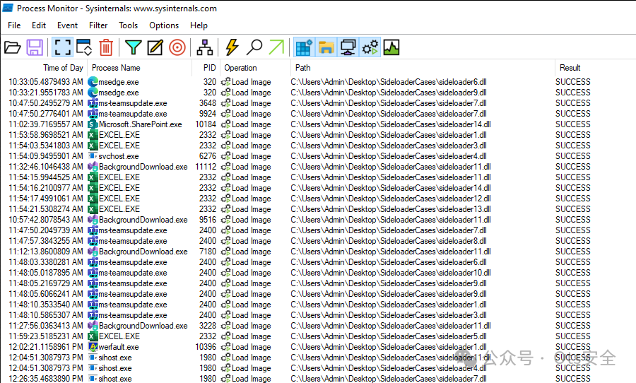Click the sihost icon in the 12:26:35 row
Viewport: 636px width, 383px height.
[93, 379]
